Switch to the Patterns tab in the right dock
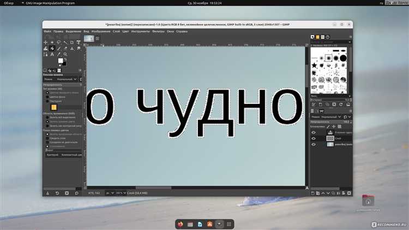This screenshot has width=409, height=230. (318, 37)
